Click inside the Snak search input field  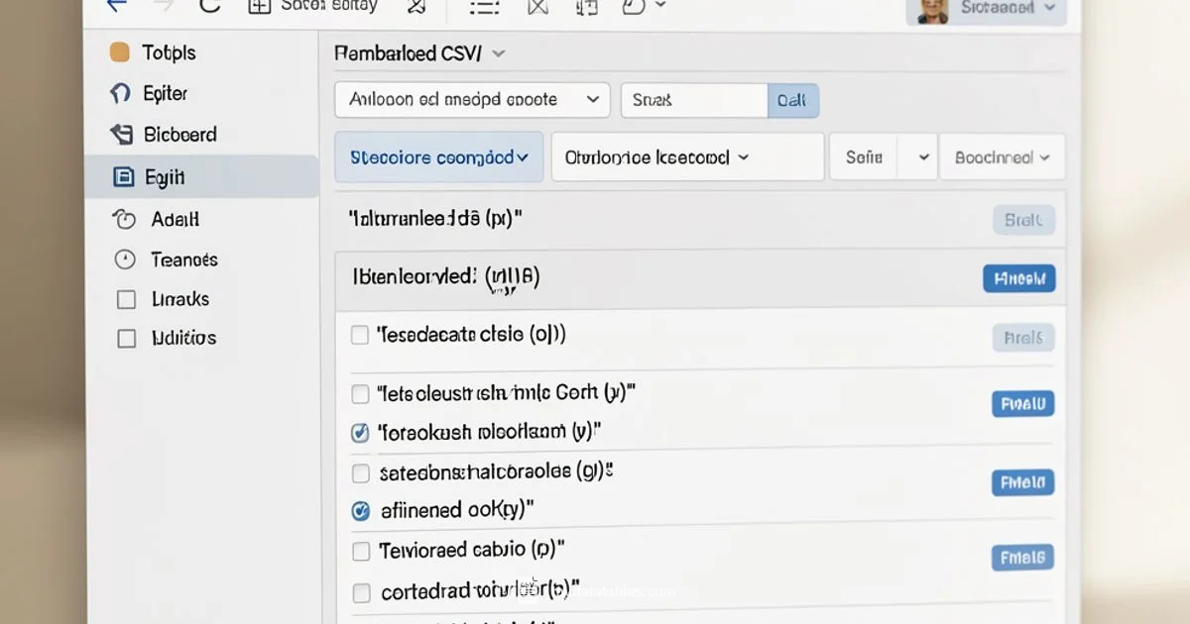691,100
